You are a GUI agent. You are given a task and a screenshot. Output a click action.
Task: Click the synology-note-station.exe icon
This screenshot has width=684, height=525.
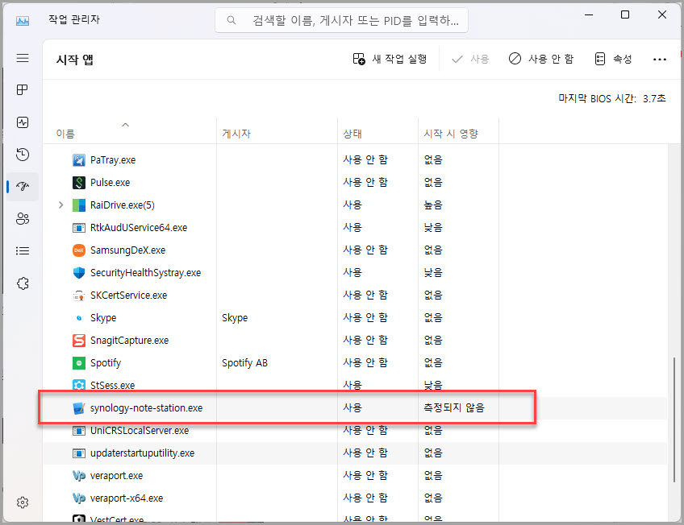point(78,408)
